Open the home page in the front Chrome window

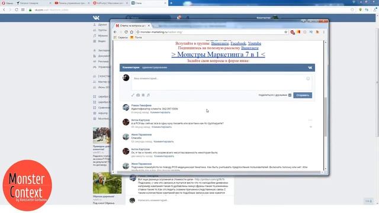(x=131, y=32)
